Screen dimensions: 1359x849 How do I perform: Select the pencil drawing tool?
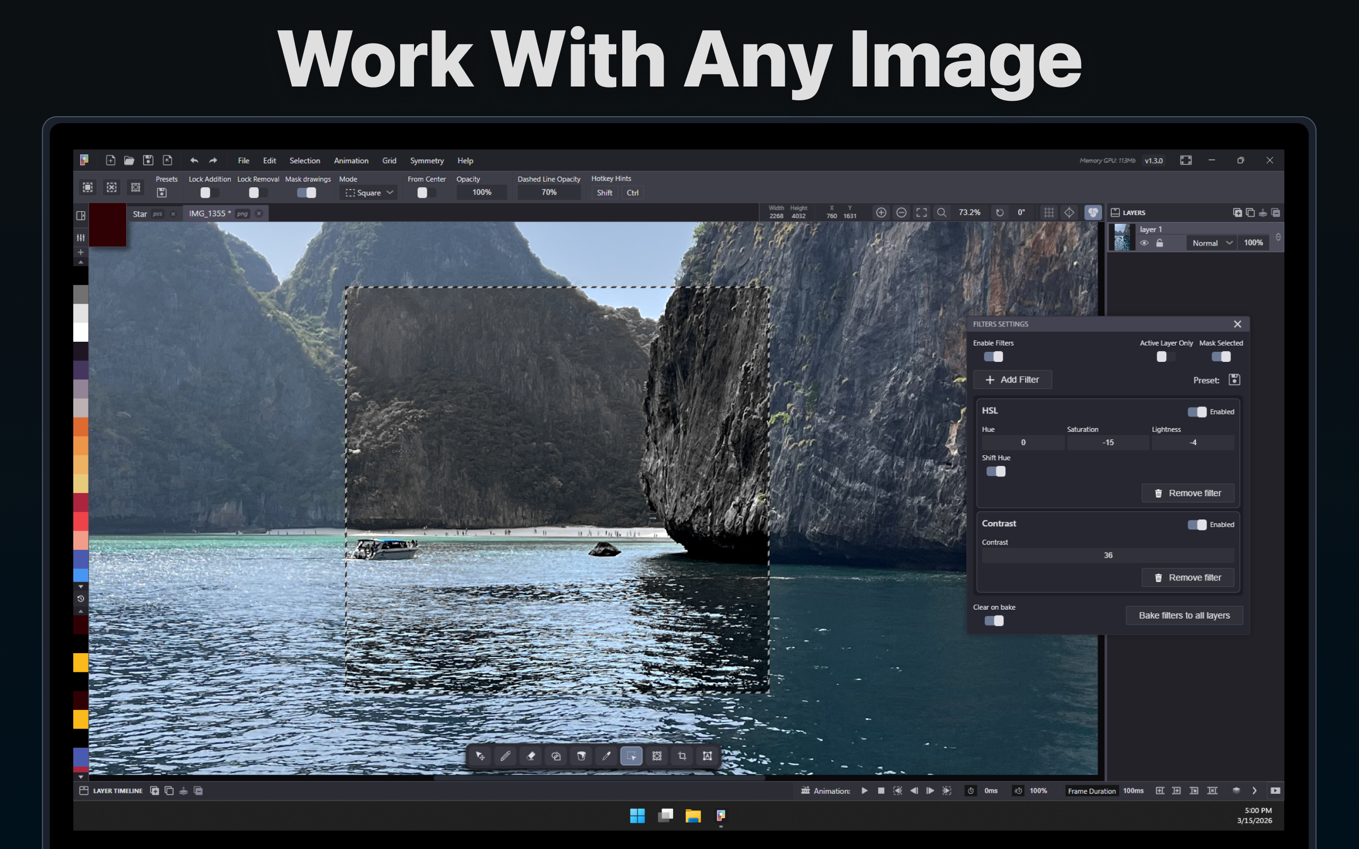[x=505, y=756]
